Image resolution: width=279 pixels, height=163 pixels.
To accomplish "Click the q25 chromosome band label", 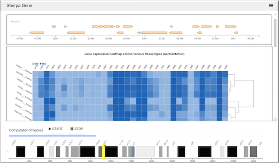I will (192, 143).
